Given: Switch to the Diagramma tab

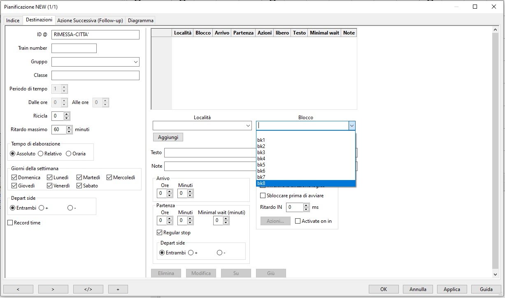Looking at the screenshot, I should [x=140, y=20].
